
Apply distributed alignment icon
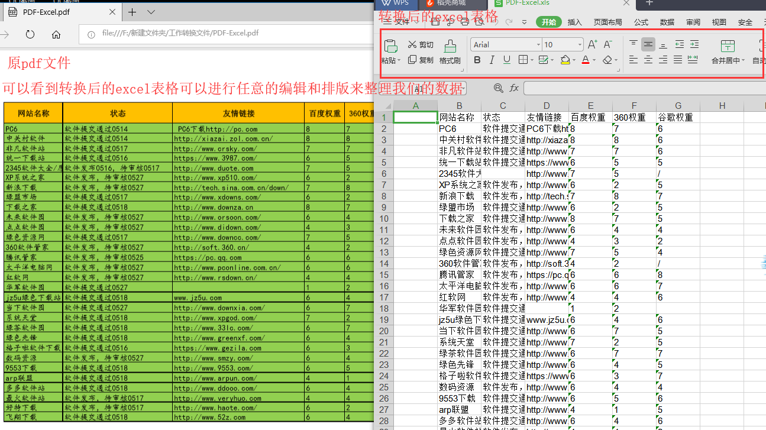point(693,60)
